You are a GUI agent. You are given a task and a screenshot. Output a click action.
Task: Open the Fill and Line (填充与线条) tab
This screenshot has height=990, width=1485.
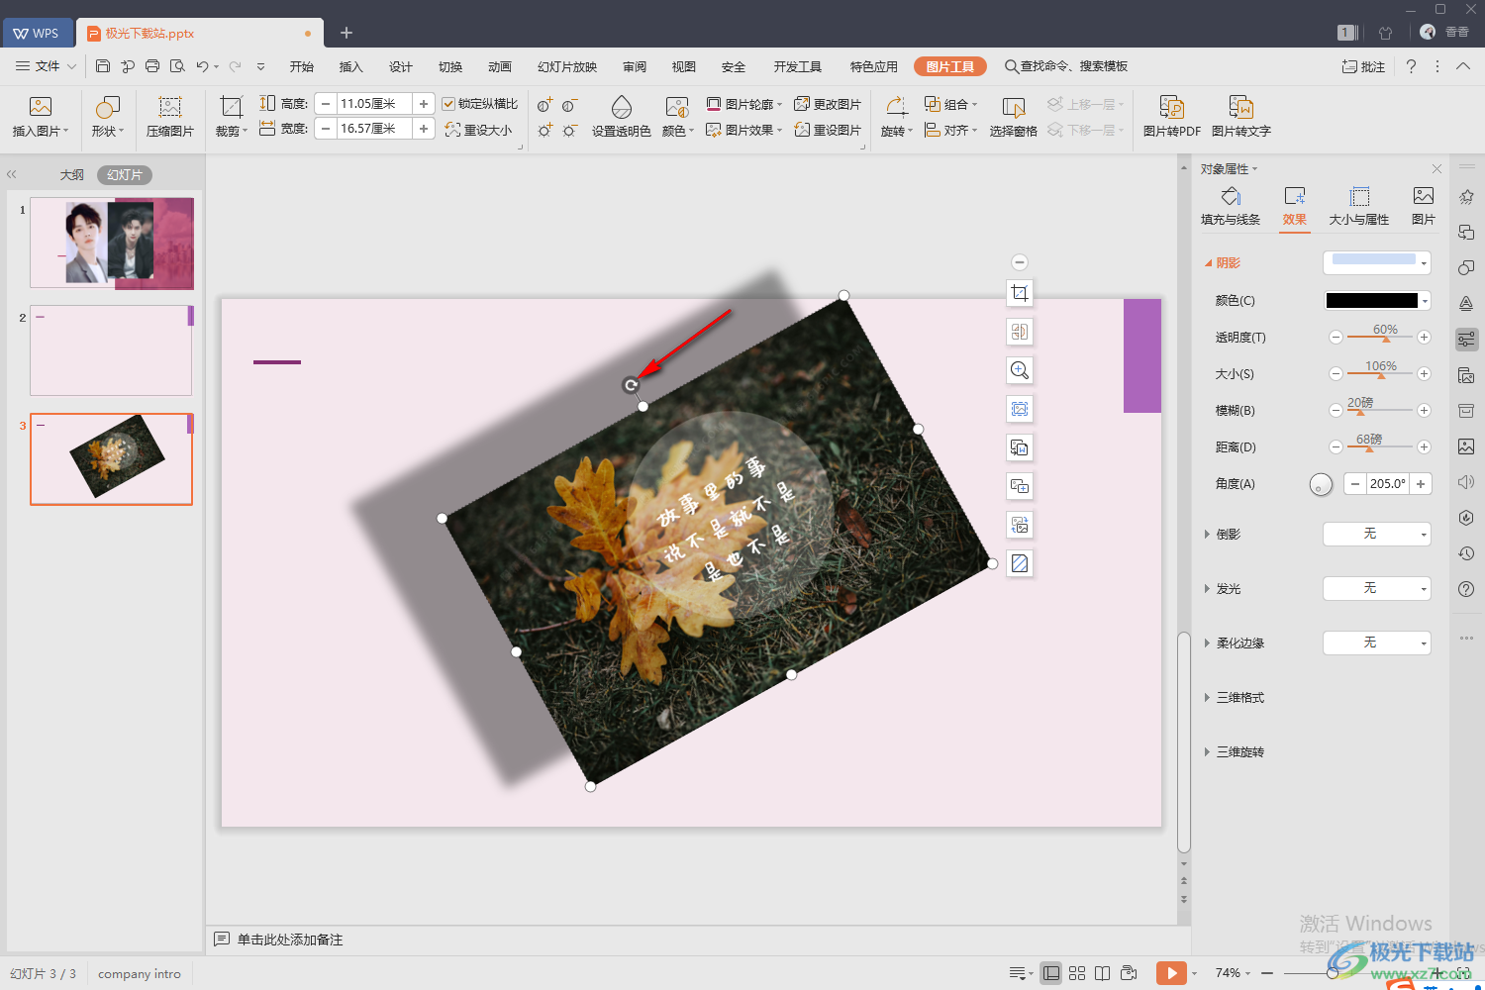[1231, 206]
